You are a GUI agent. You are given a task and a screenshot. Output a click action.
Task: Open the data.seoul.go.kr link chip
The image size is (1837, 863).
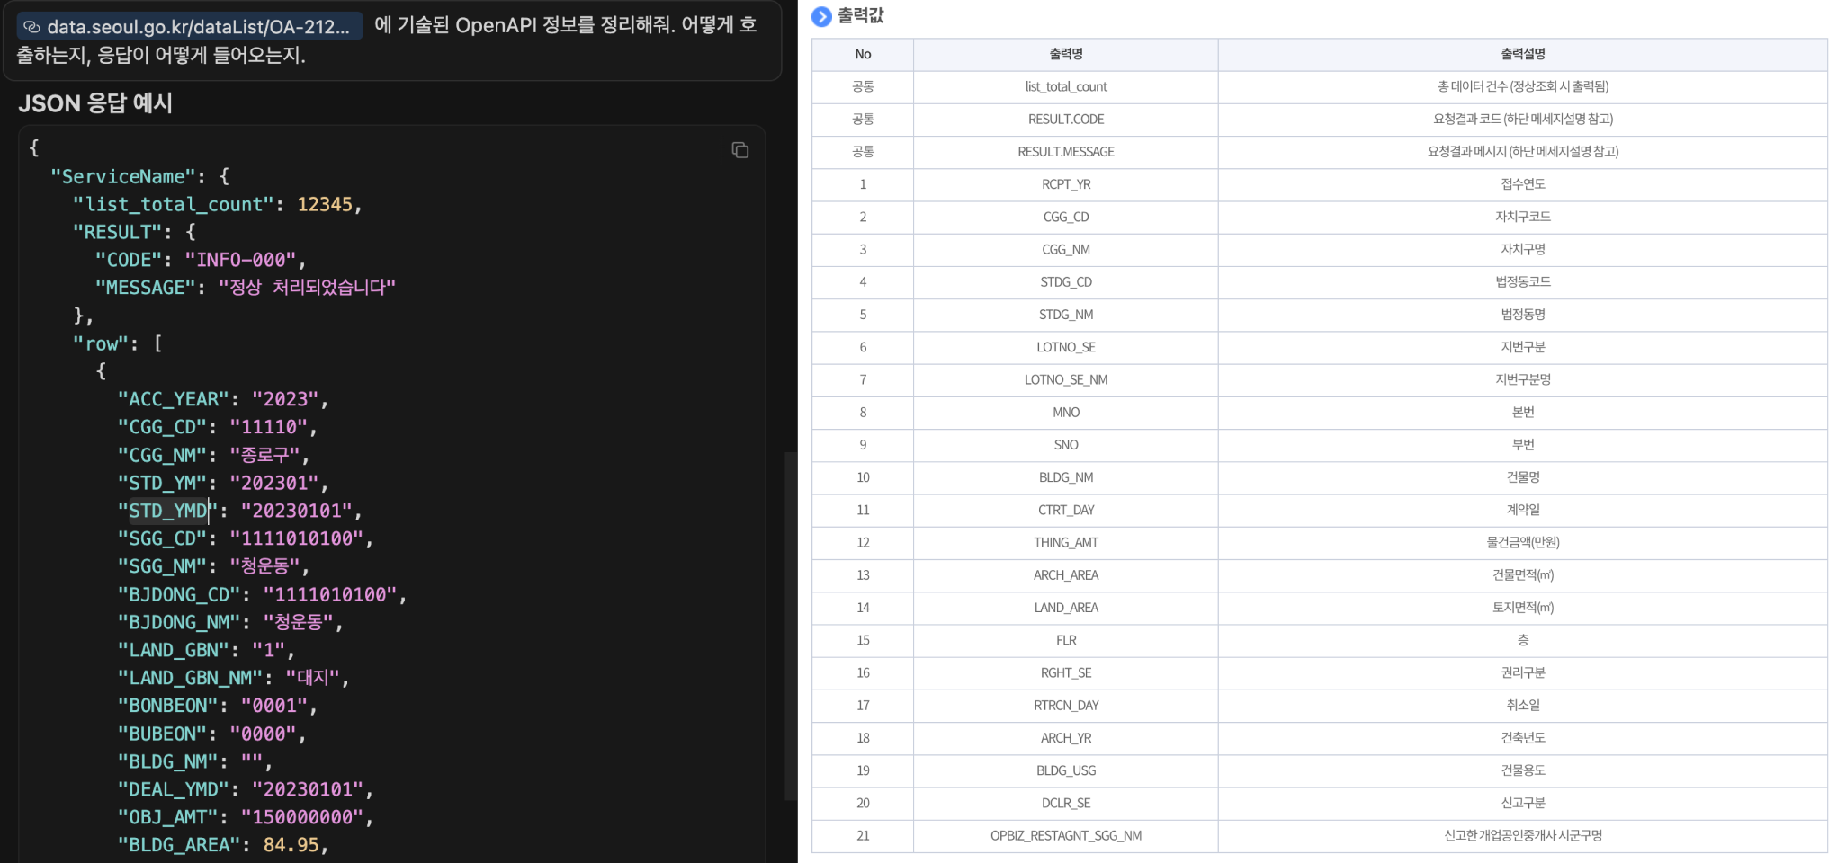point(190,27)
